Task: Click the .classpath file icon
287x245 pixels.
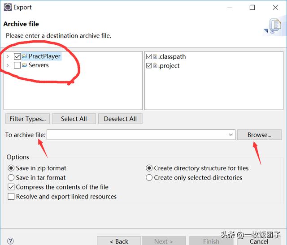Action: click(x=155, y=57)
